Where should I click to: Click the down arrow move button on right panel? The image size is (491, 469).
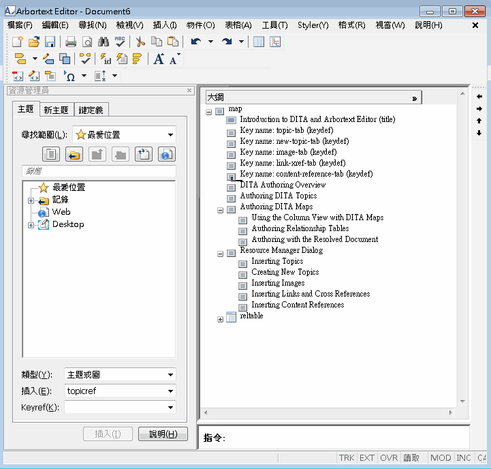click(479, 133)
